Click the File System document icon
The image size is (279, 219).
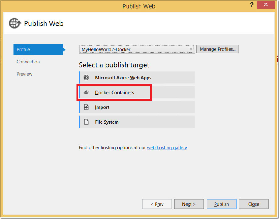click(x=86, y=122)
